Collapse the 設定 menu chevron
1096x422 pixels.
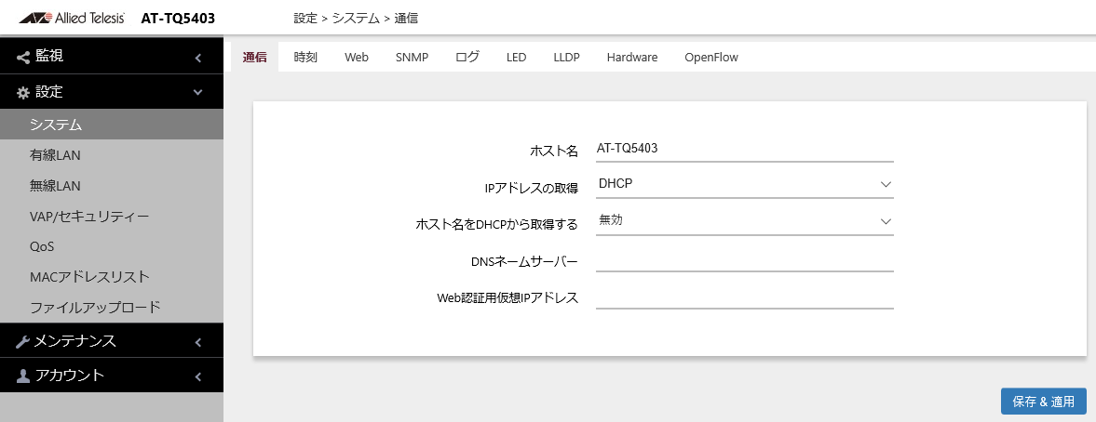[x=198, y=92]
